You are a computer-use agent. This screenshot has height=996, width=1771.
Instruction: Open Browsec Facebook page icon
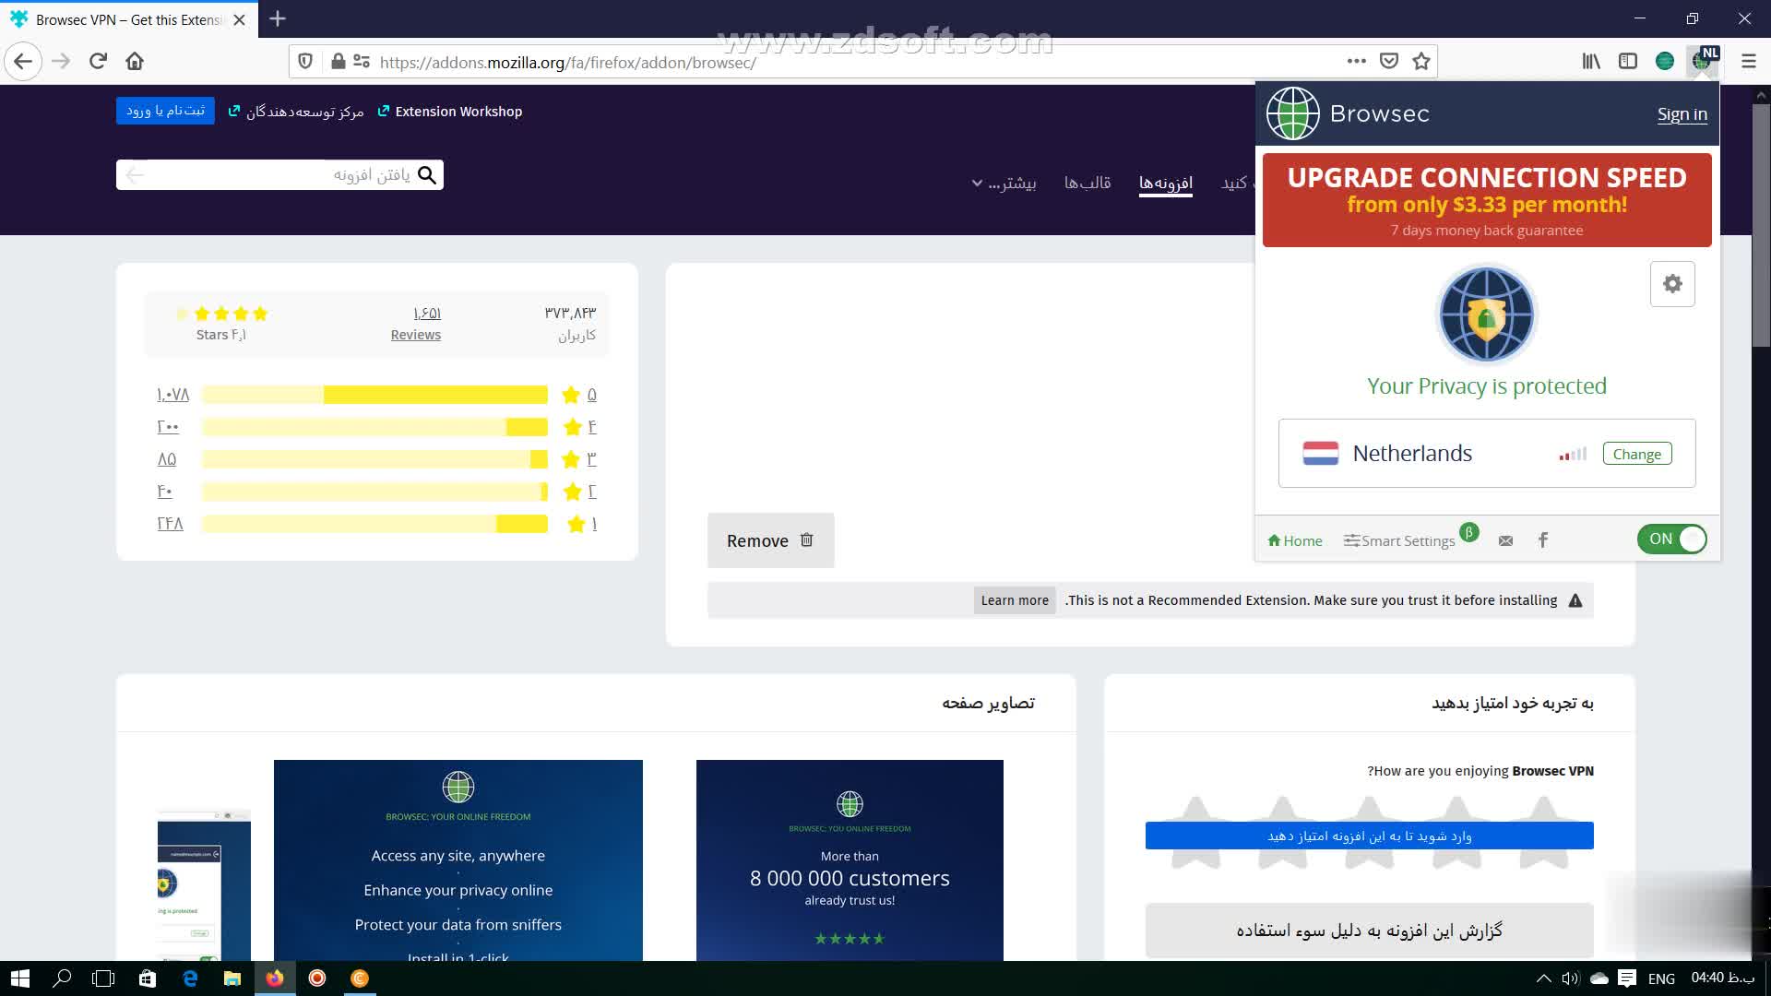tap(1543, 540)
